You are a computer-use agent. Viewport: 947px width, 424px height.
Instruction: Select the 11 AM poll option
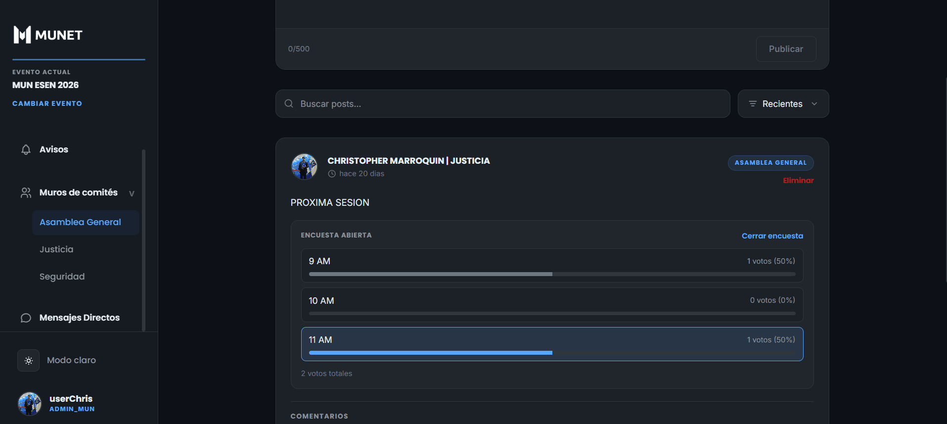(552, 344)
